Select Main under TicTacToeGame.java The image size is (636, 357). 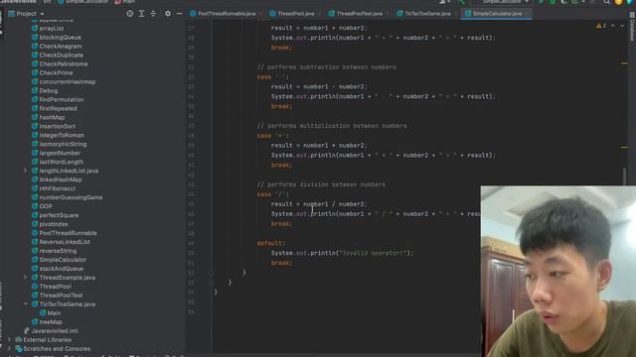(x=54, y=313)
